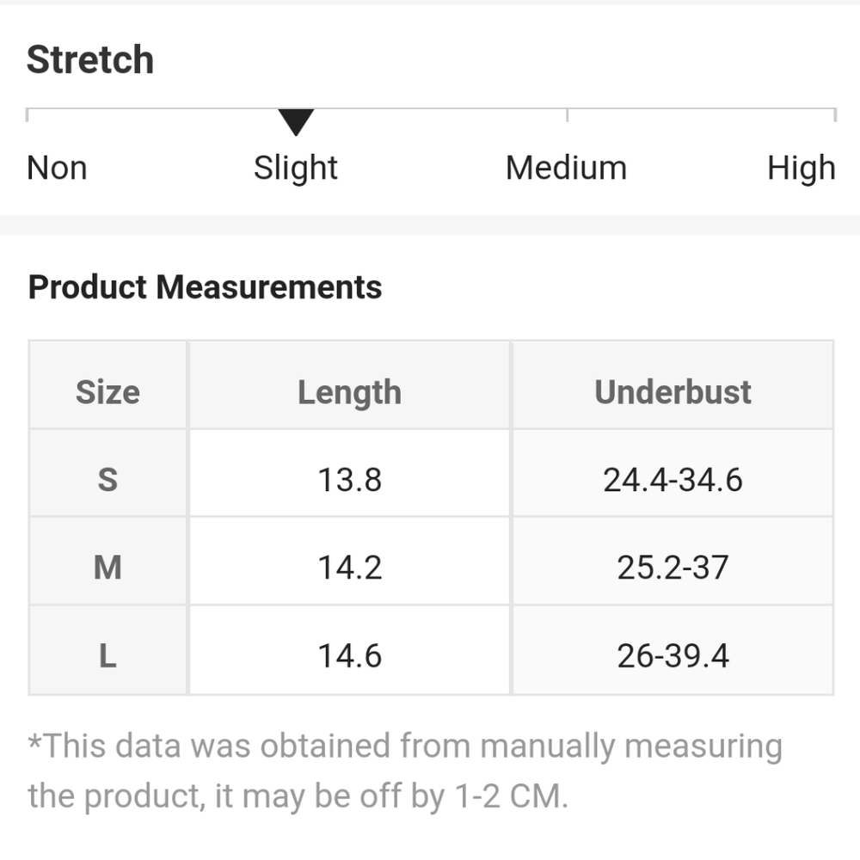This screenshot has width=860, height=860.
Task: Click the Product Measurements heading
Action: coord(206,287)
